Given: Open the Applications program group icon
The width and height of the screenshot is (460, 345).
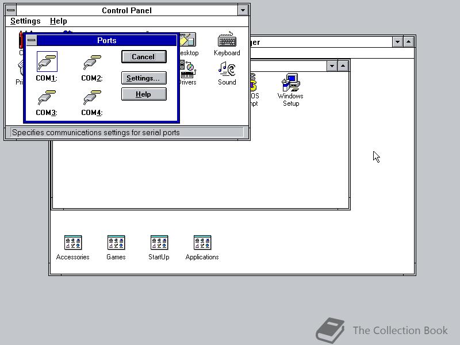Looking at the screenshot, I should [x=202, y=248].
